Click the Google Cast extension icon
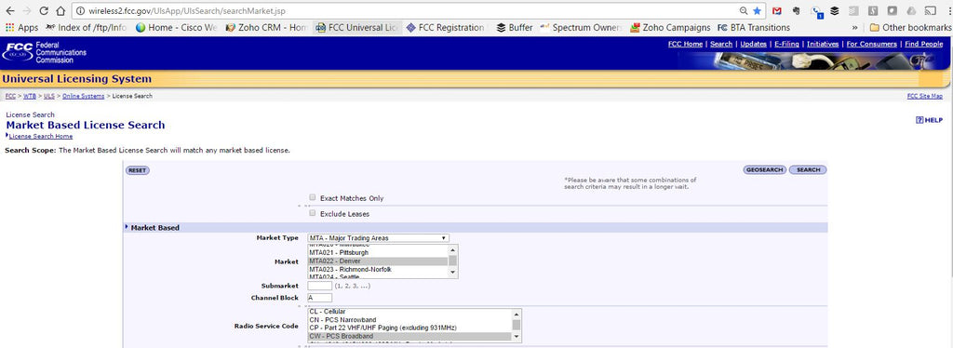Image resolution: width=953 pixels, height=348 pixels. (930, 11)
